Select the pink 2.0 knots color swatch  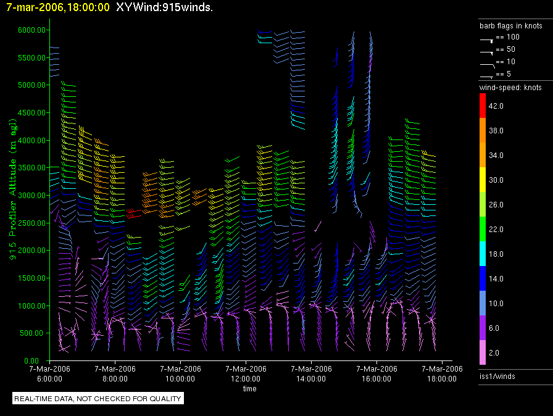pos(483,352)
